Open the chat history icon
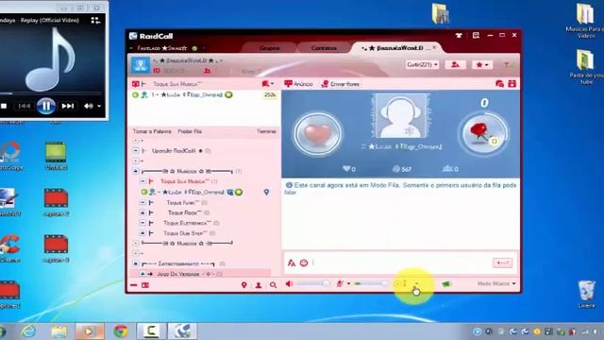The width and height of the screenshot is (604, 340). coord(499,84)
